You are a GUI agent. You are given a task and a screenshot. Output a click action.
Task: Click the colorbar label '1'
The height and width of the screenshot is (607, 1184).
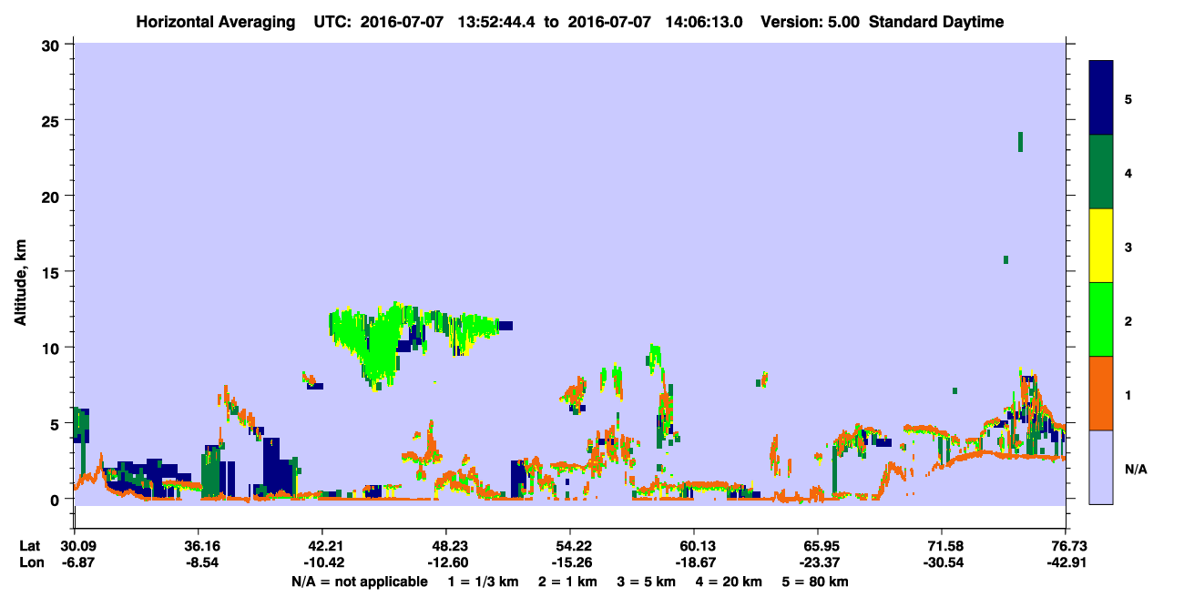[1128, 394]
